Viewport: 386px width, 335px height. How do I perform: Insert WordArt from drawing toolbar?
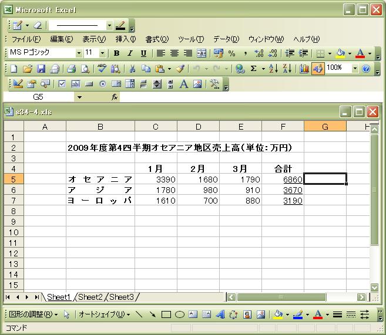[220, 314]
